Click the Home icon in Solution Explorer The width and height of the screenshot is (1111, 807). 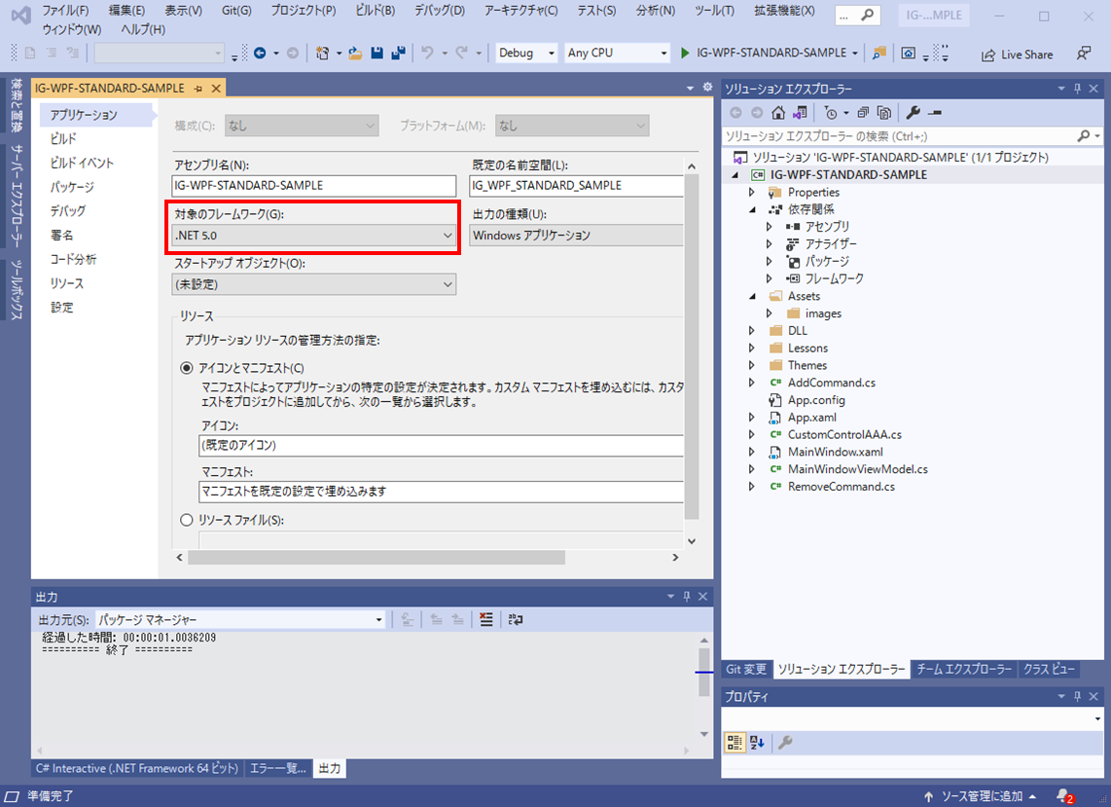tap(778, 113)
